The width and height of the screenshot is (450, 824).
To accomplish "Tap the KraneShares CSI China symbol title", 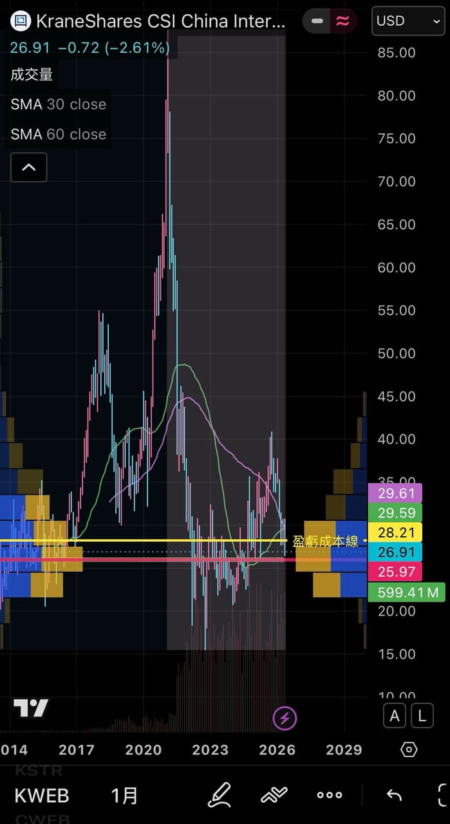I will click(x=160, y=21).
